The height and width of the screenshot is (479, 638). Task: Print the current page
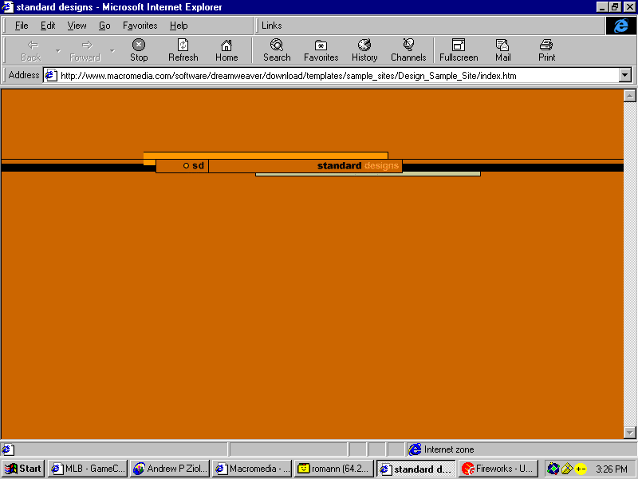[546, 50]
